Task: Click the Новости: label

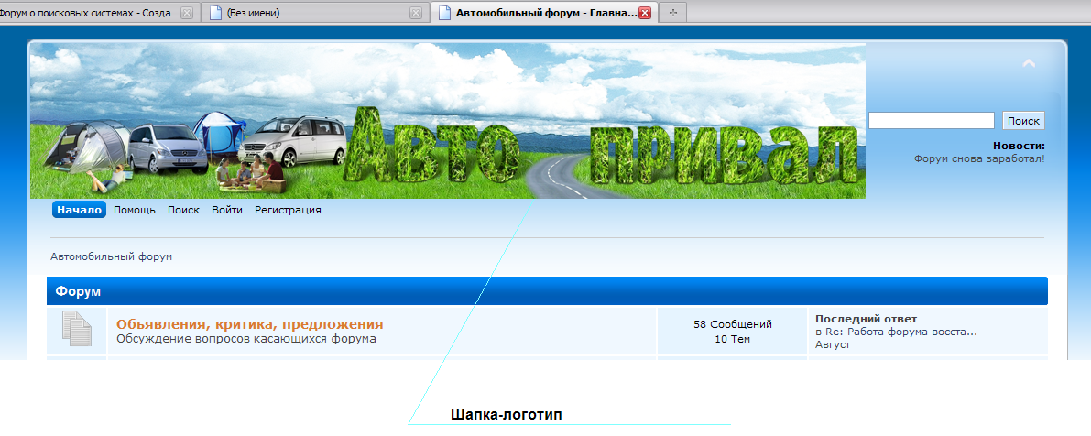Action: (1019, 146)
